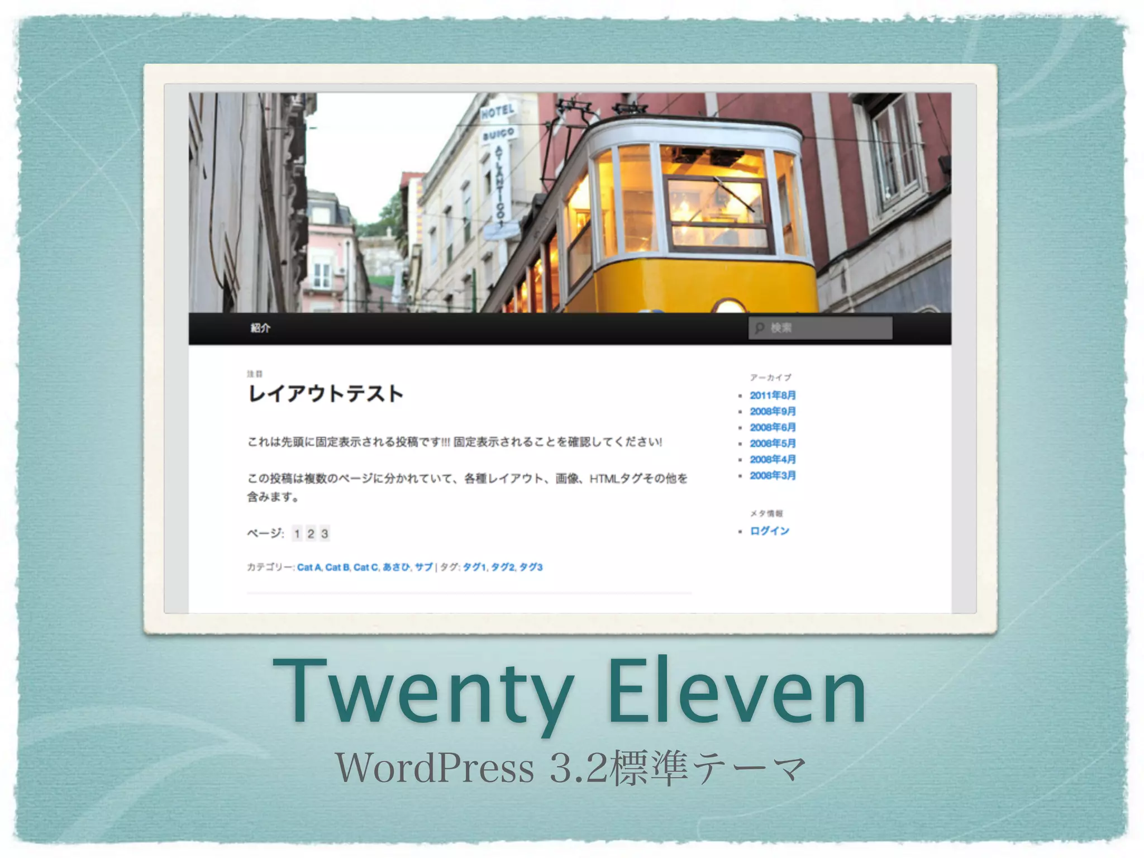Open category あさひ
This screenshot has width=1144, height=858.
coord(396,567)
